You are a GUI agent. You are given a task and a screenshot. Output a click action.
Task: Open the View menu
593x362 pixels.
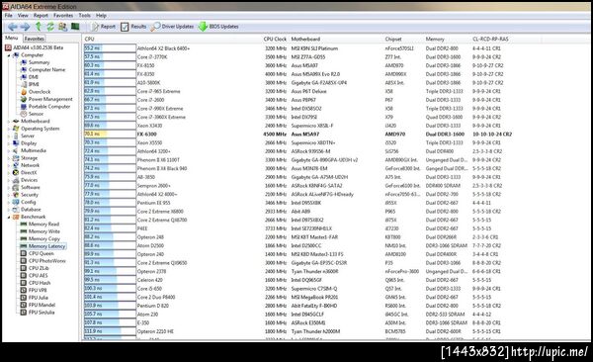tap(23, 16)
